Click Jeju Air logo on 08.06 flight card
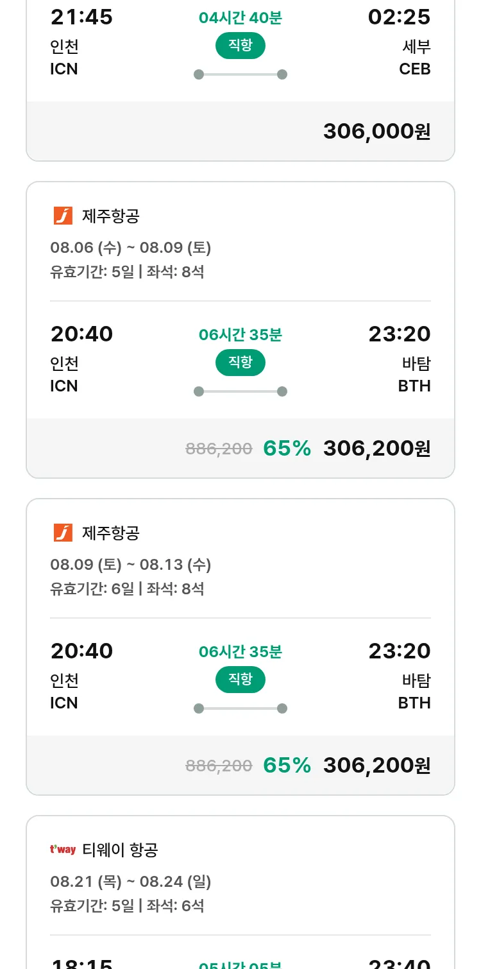The height and width of the screenshot is (969, 481). [63, 216]
